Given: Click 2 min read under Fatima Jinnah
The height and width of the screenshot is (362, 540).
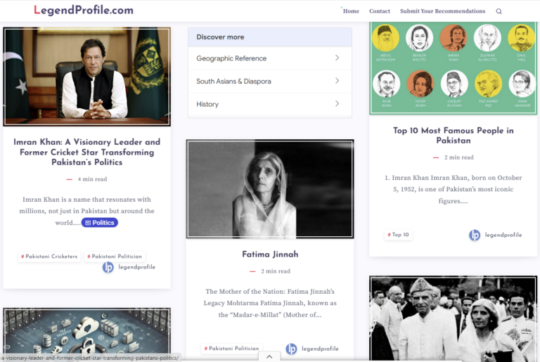Looking at the screenshot, I should [x=276, y=271].
